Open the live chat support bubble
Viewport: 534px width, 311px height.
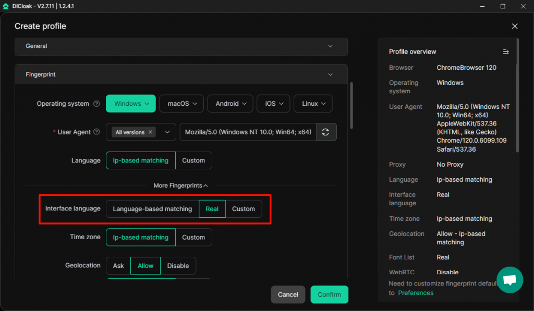(509, 280)
